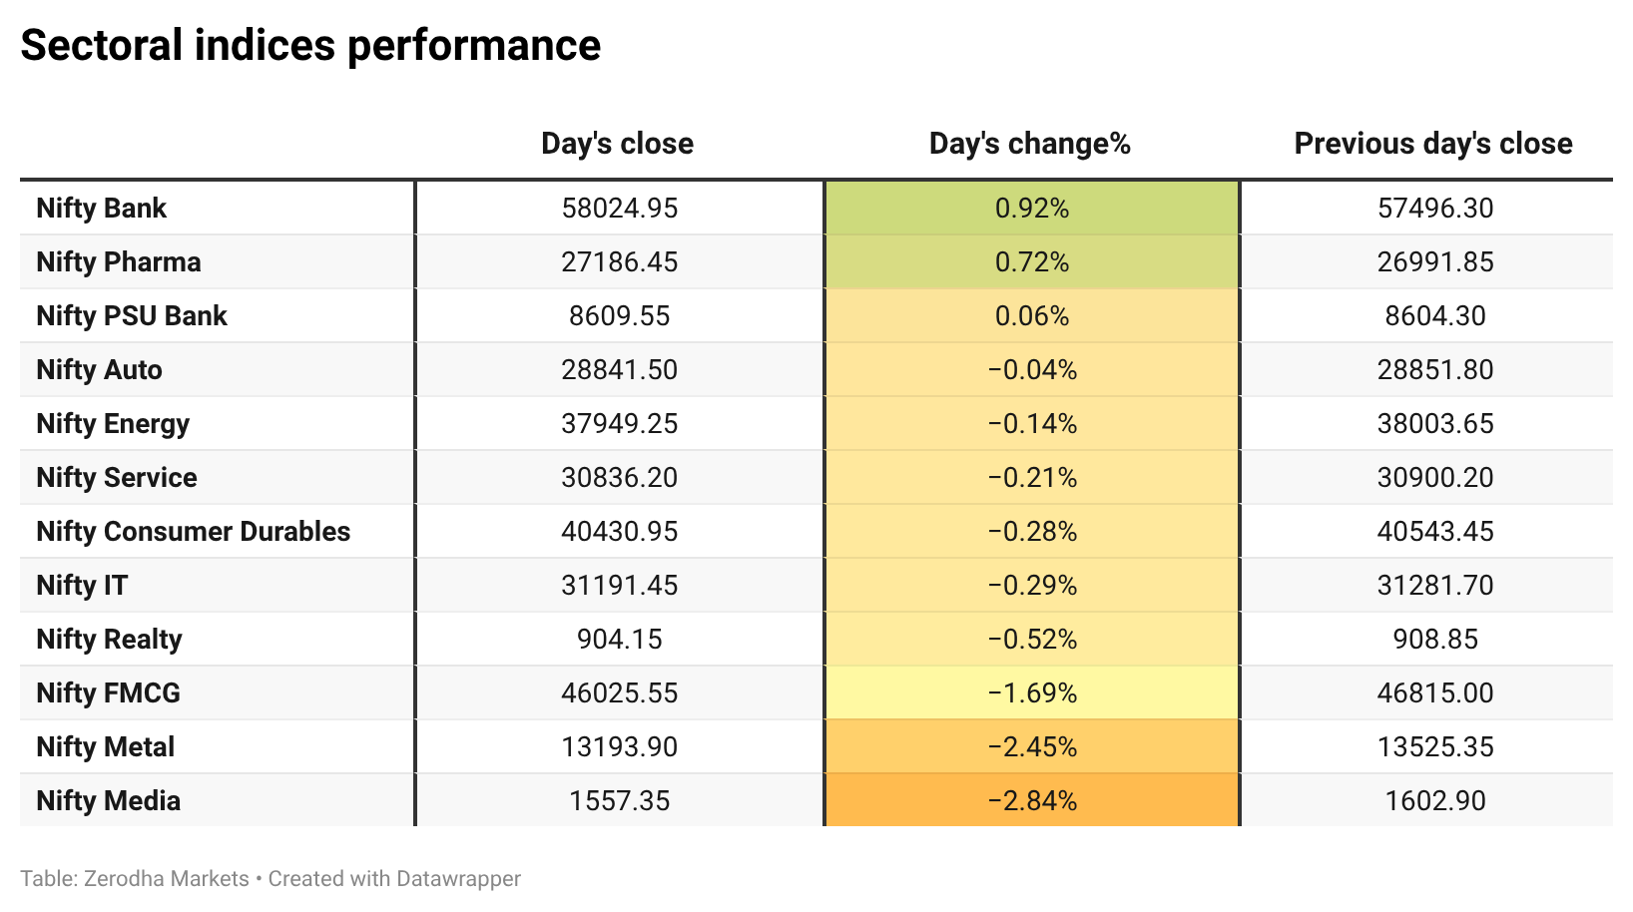The height and width of the screenshot is (912, 1633).
Task: Click the Sectoral indices performance title
Action: [310, 45]
